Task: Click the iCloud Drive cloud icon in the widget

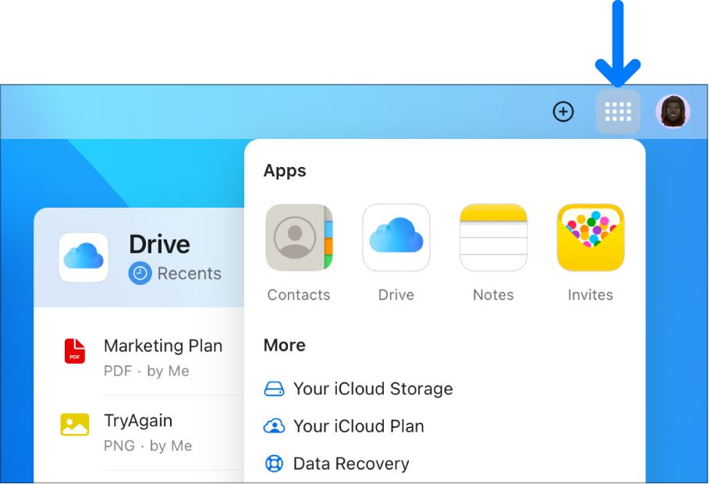Action: click(83, 256)
